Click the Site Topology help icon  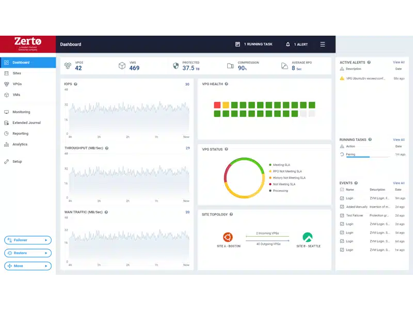[x=231, y=214]
